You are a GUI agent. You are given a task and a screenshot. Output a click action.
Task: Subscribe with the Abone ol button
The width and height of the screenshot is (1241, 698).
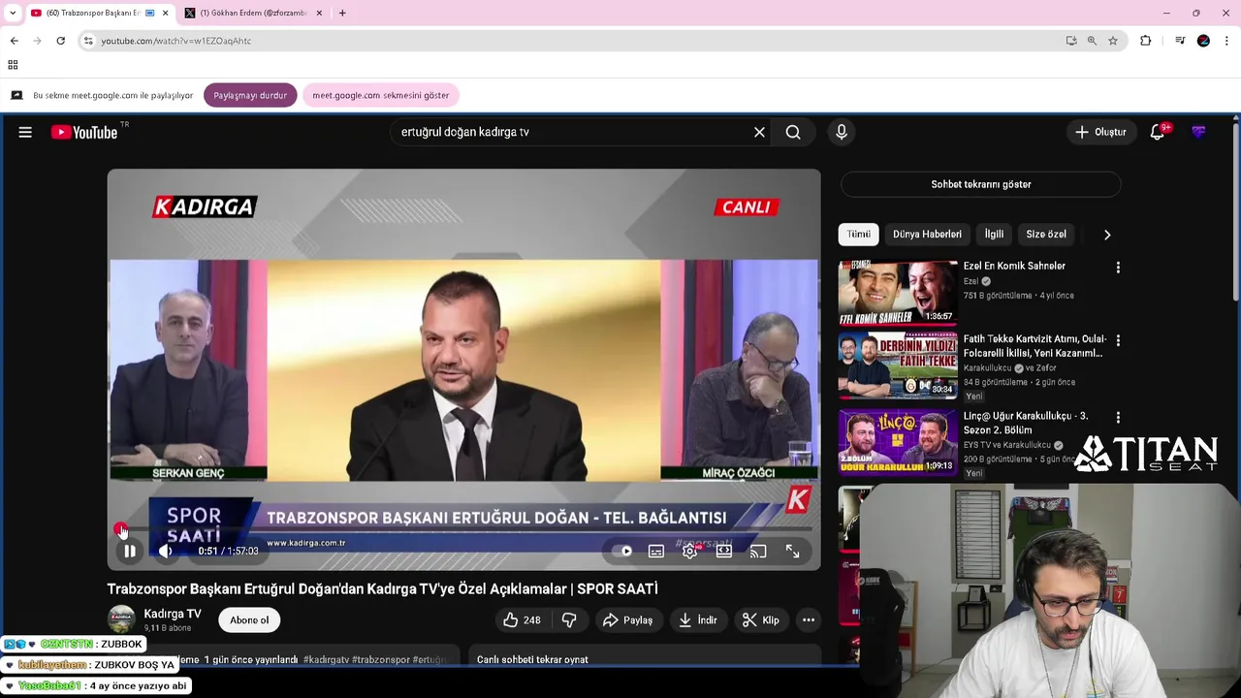[x=249, y=619]
